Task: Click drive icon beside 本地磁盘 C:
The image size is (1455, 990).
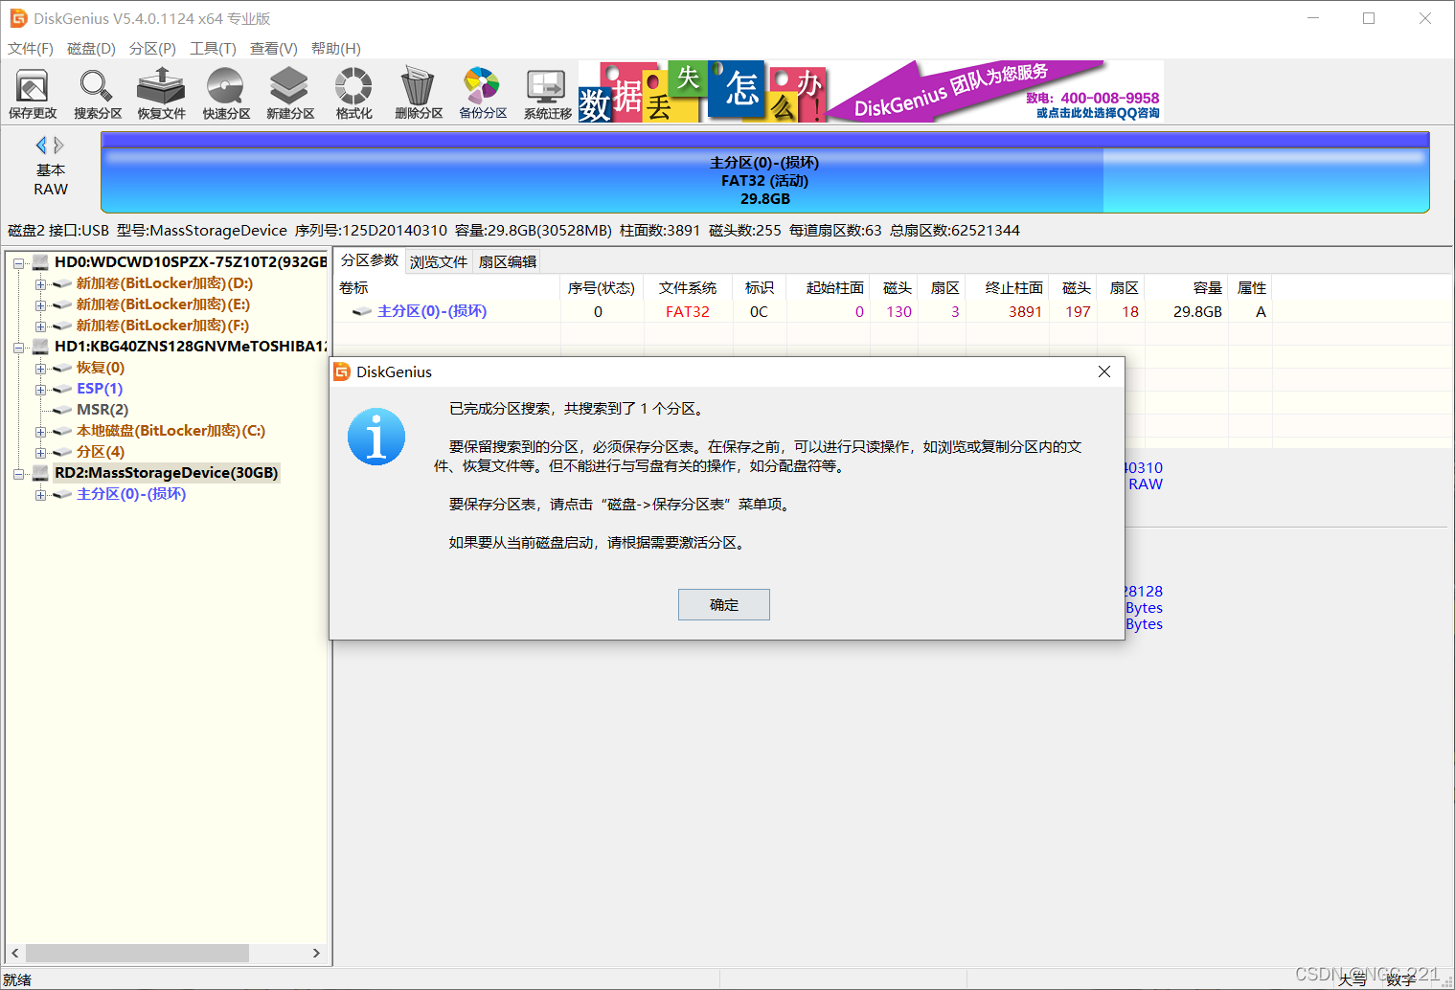Action: point(62,431)
